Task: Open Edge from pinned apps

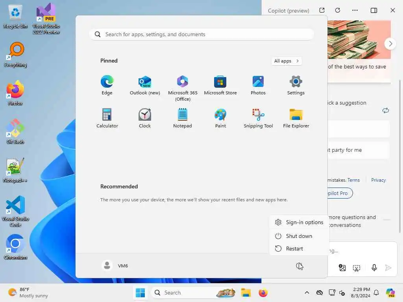Action: point(107,85)
